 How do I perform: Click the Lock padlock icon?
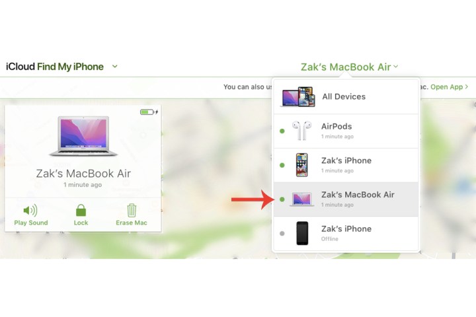tap(81, 210)
